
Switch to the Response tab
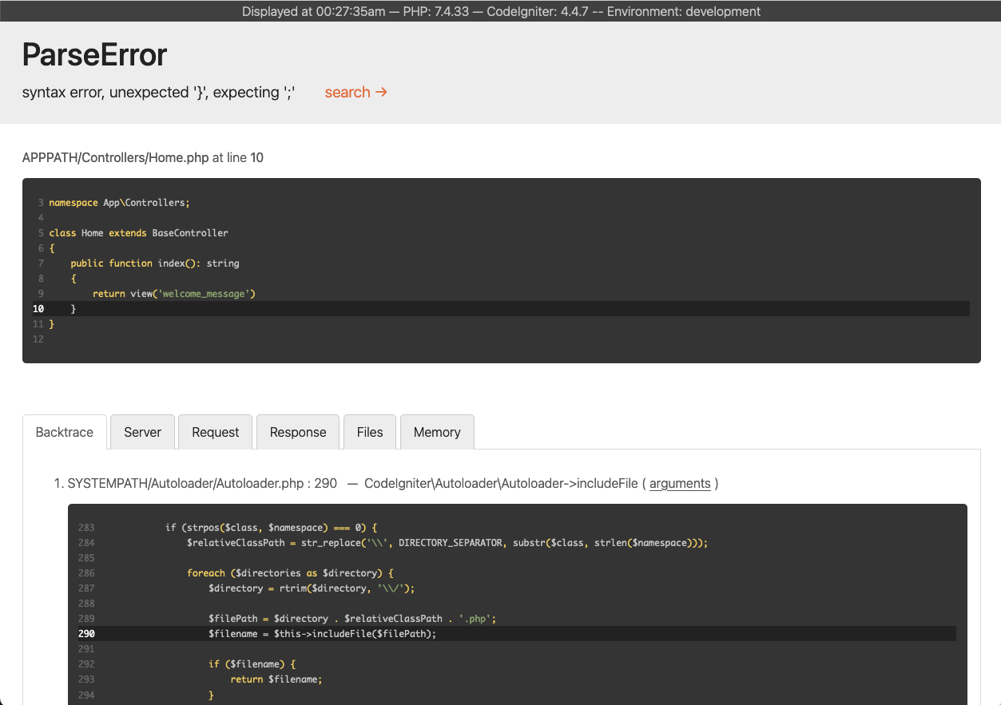(x=297, y=432)
